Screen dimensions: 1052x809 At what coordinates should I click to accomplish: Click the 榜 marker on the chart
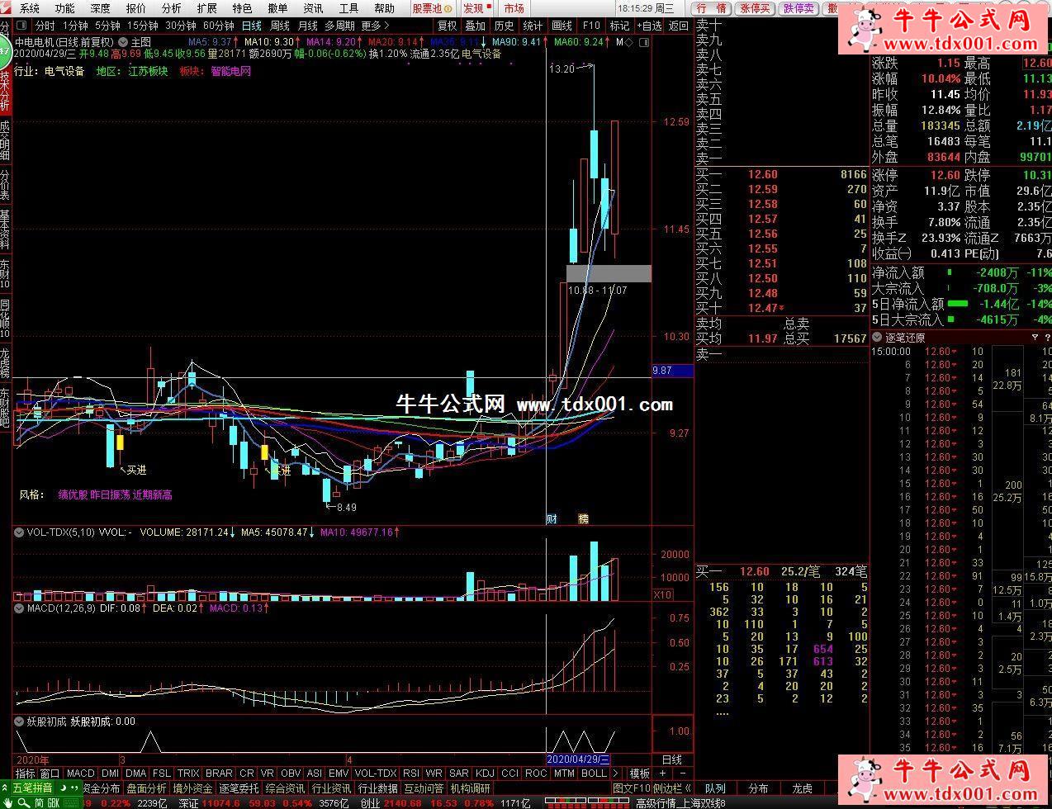tap(583, 518)
